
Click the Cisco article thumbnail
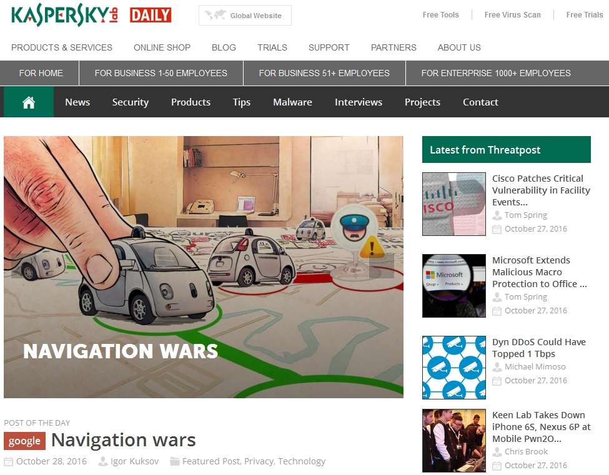click(x=454, y=204)
